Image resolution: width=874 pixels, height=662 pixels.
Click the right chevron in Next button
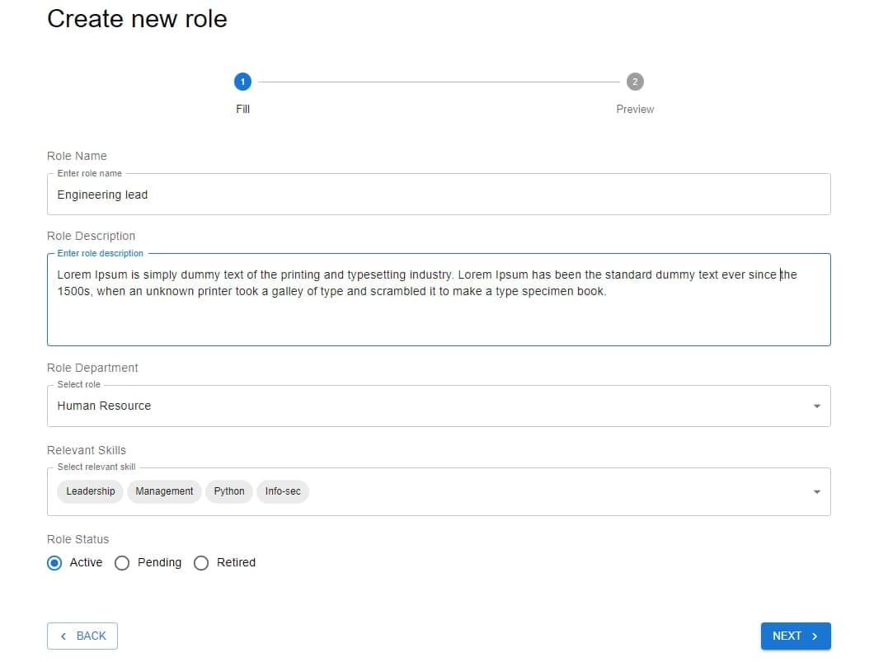point(815,636)
